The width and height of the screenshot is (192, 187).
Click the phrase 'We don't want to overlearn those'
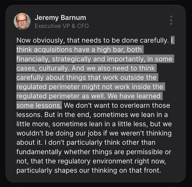click(x=117, y=105)
